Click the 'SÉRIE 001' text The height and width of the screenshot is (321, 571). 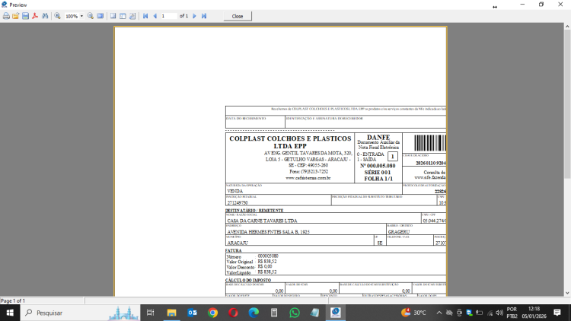click(x=378, y=173)
